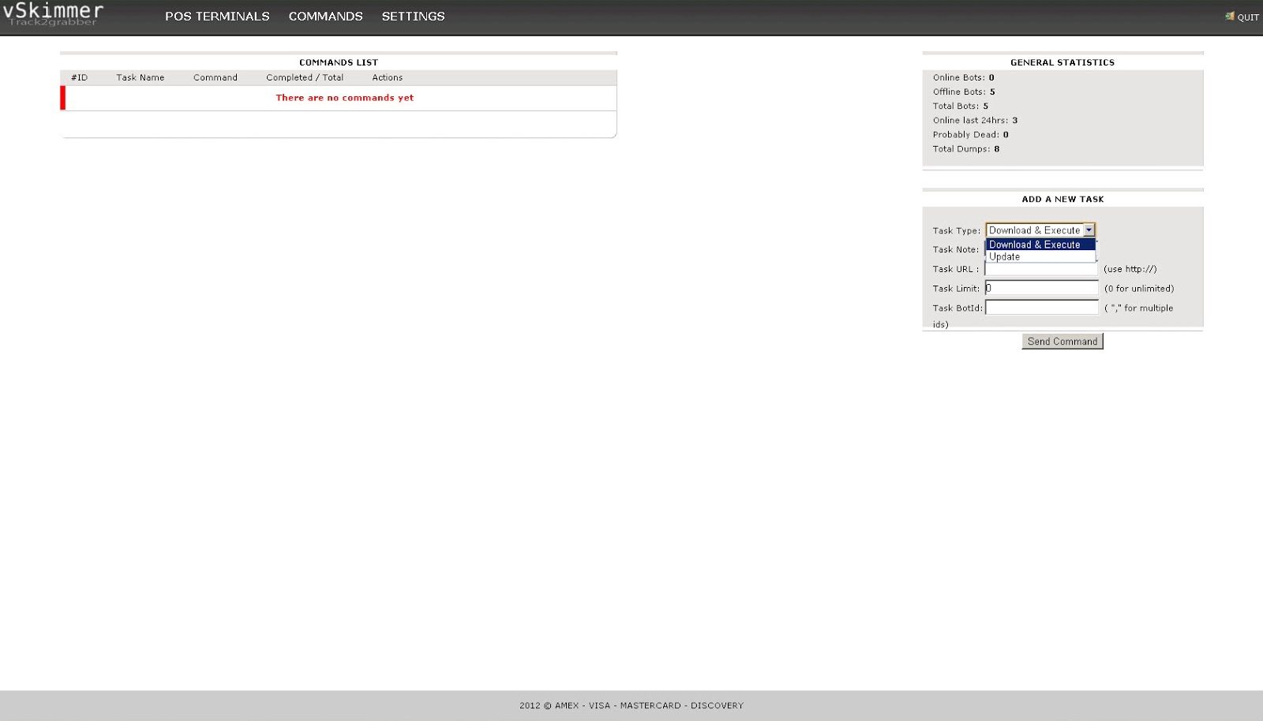Open the SETTINGS menu item
Image resolution: width=1263 pixels, height=721 pixels.
pyautogui.click(x=413, y=17)
